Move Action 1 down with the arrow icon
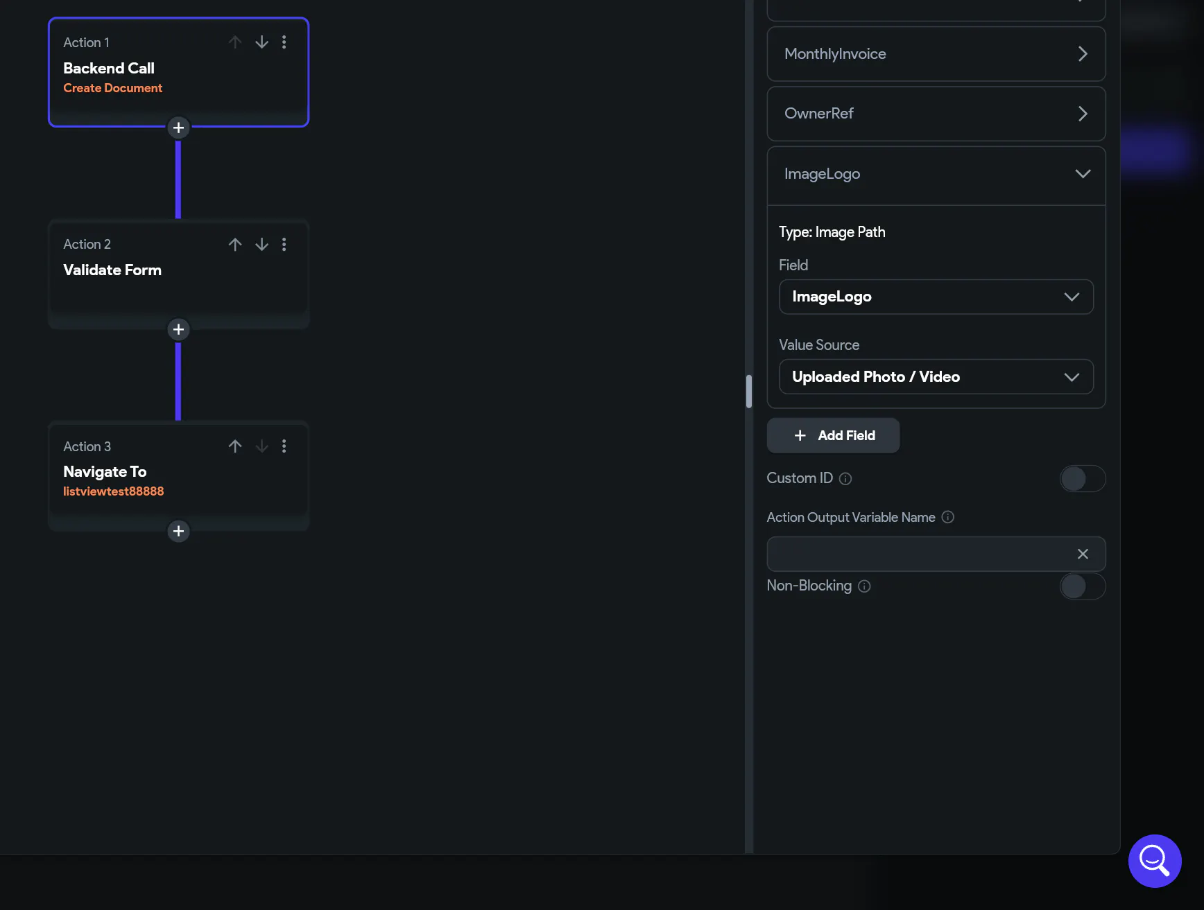The height and width of the screenshot is (910, 1204). pos(261,42)
